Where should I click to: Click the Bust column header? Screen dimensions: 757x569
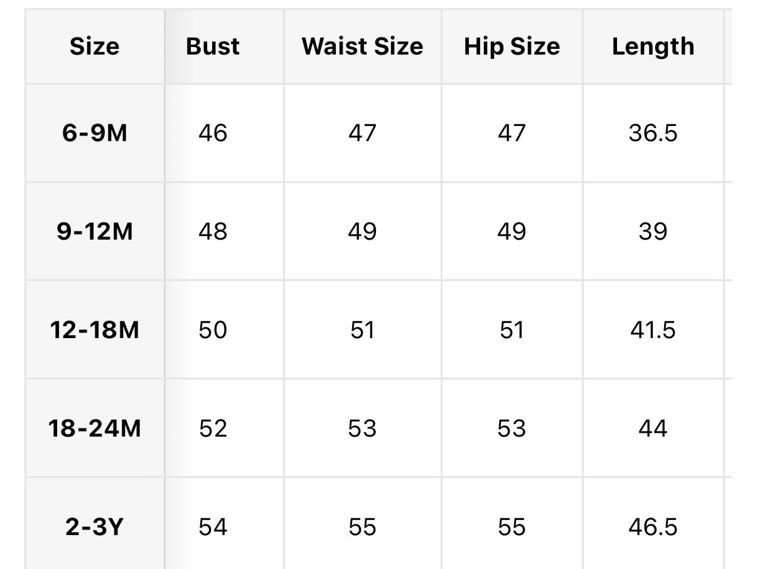213,46
